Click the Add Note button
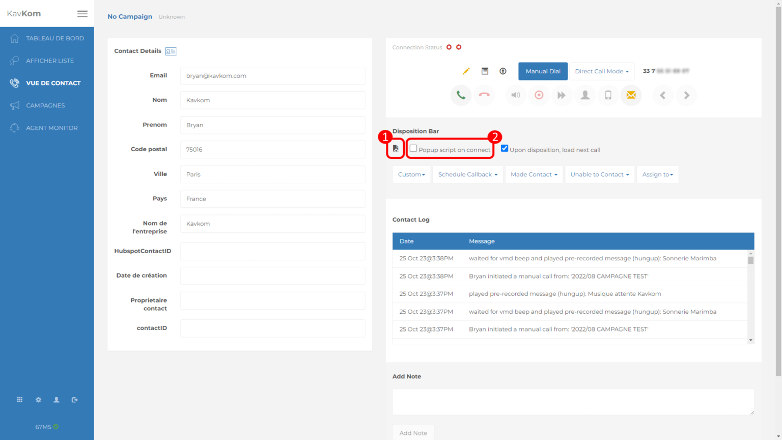 point(413,433)
